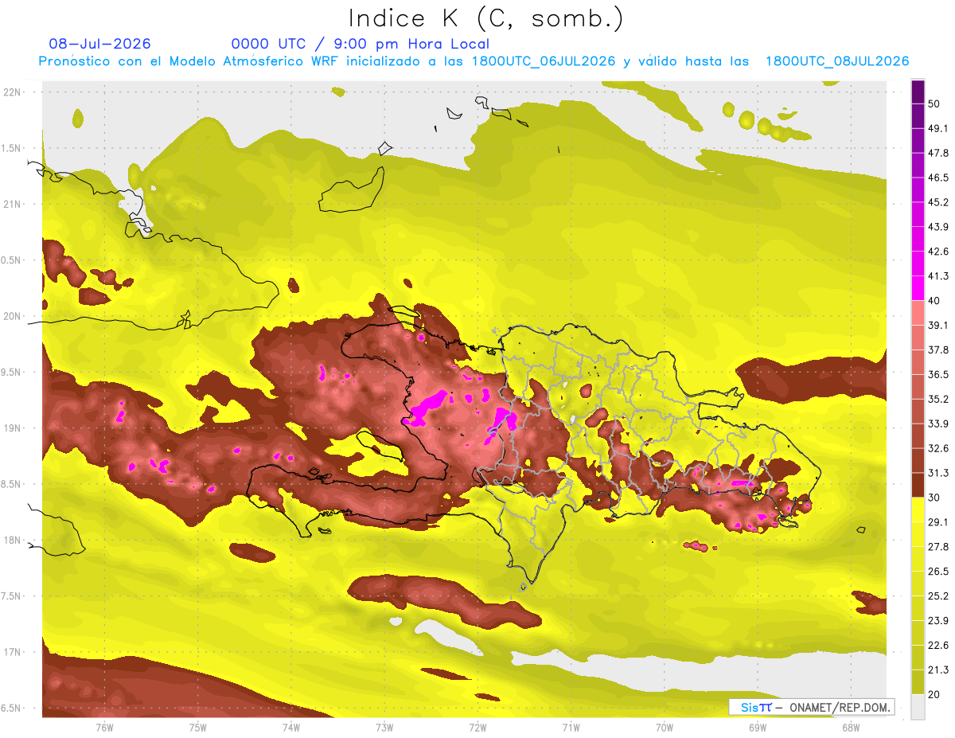Click the gray swatch below the 20 mark

[x=918, y=706]
